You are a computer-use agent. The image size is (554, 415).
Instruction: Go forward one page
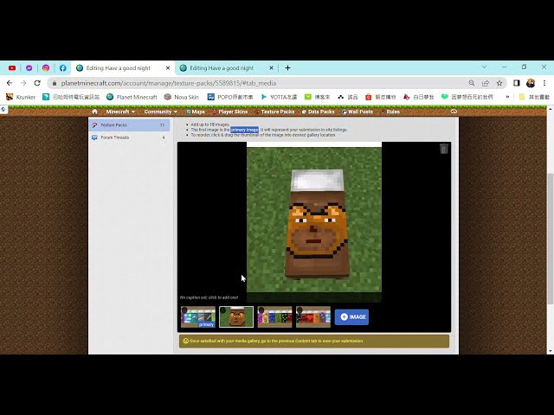23,83
